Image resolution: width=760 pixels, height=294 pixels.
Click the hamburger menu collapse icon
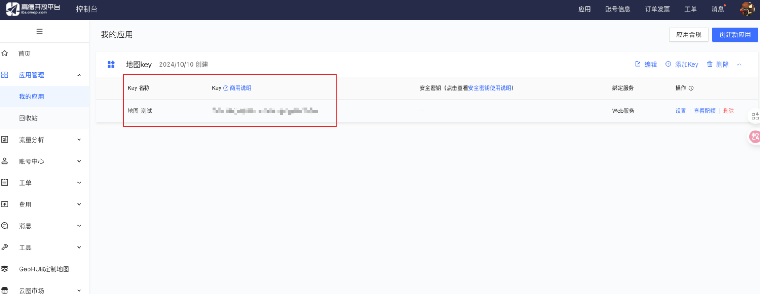(40, 32)
